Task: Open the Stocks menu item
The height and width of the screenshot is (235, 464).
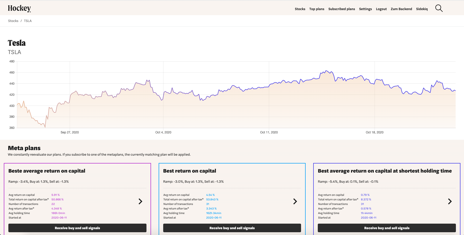Action: click(300, 9)
